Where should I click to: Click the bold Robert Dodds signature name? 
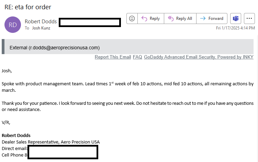(x=16, y=135)
